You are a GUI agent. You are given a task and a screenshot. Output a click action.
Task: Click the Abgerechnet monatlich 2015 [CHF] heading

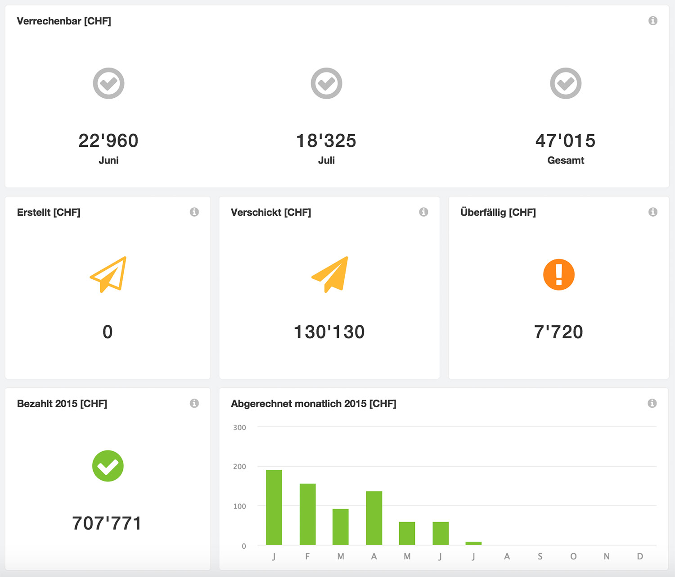(314, 404)
